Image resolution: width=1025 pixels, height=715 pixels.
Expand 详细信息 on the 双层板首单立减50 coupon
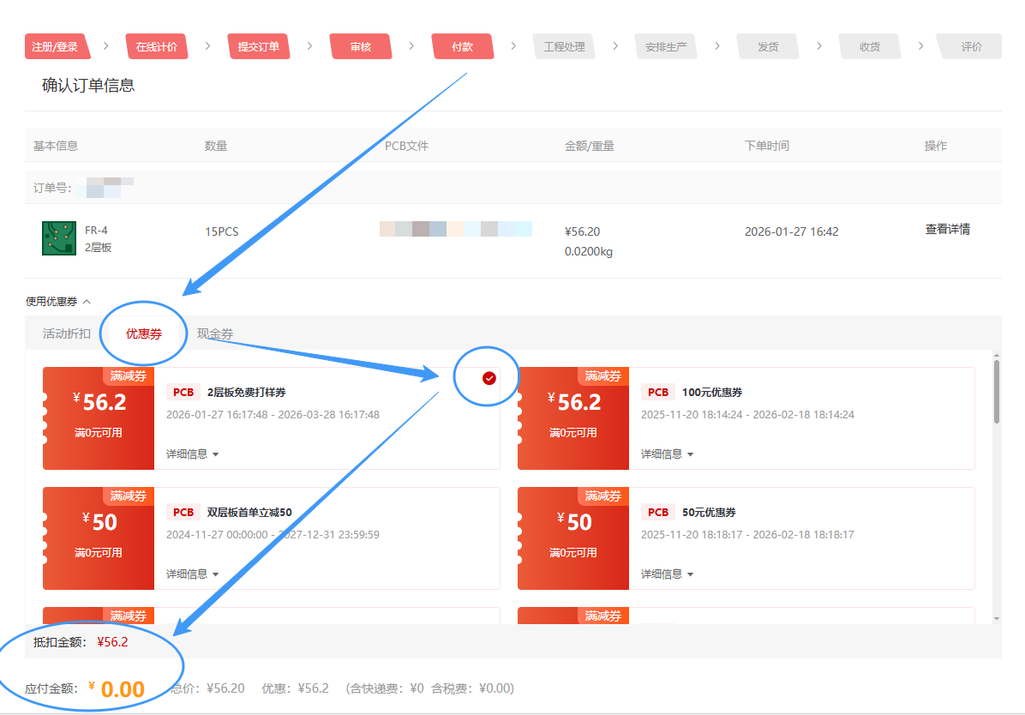192,574
